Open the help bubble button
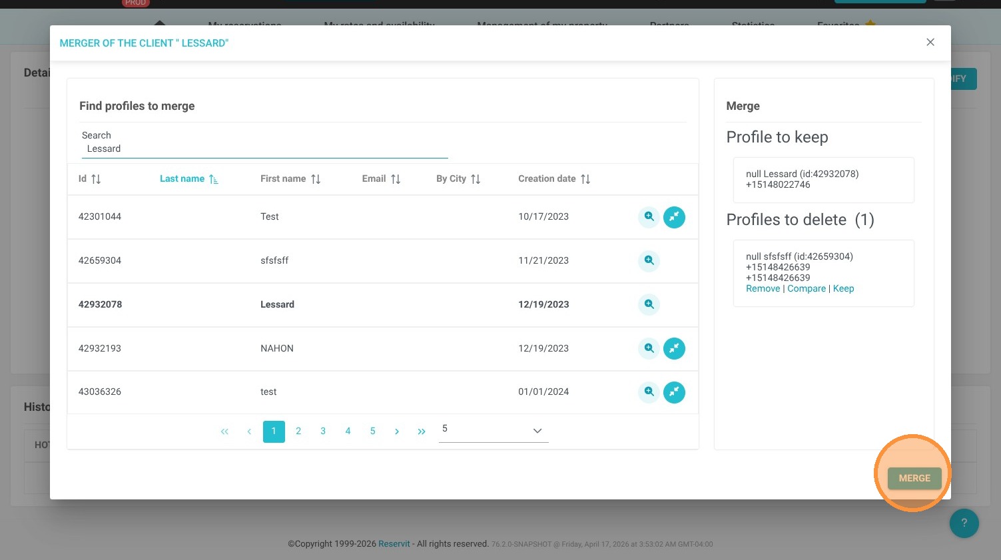1001x560 pixels. coord(964,523)
